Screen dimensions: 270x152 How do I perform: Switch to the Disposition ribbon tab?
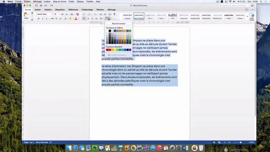pos(60,10)
